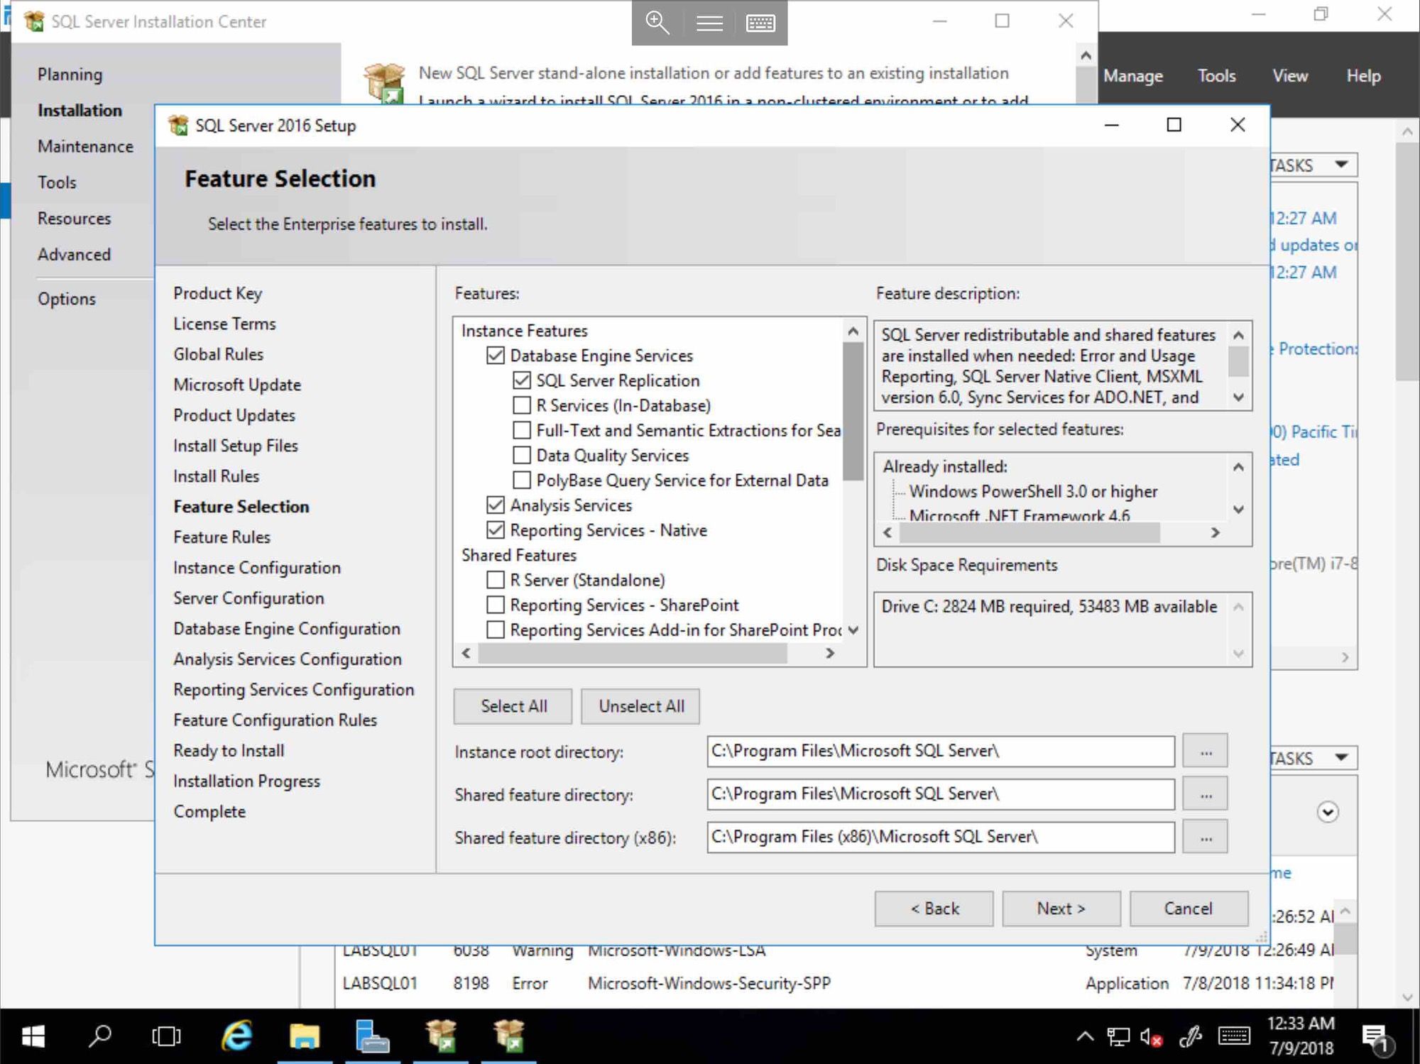Click Select All button
Image resolution: width=1420 pixels, height=1064 pixels.
coord(513,706)
